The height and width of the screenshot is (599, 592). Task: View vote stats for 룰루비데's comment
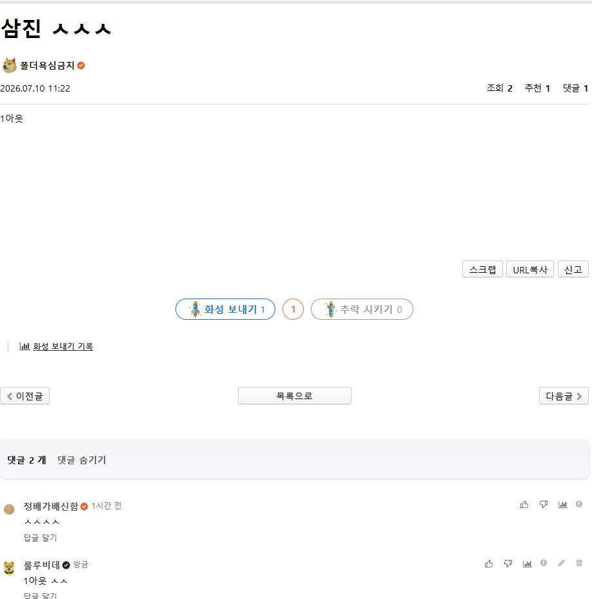[x=527, y=564]
